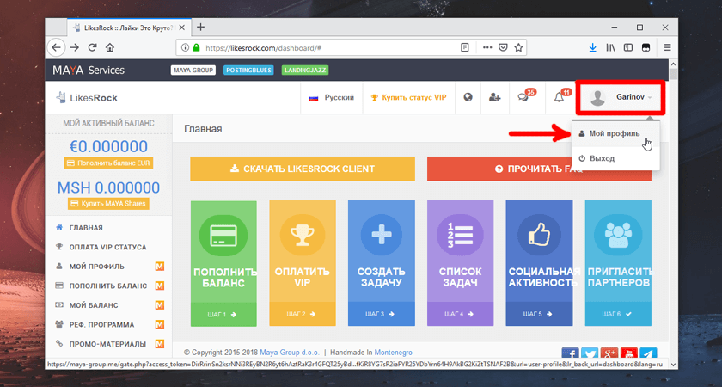Click ШАГ 1 footer on ПОПОЛНИТЬ БАЛАНС tile
Image resolution: width=722 pixels, height=387 pixels.
223,314
